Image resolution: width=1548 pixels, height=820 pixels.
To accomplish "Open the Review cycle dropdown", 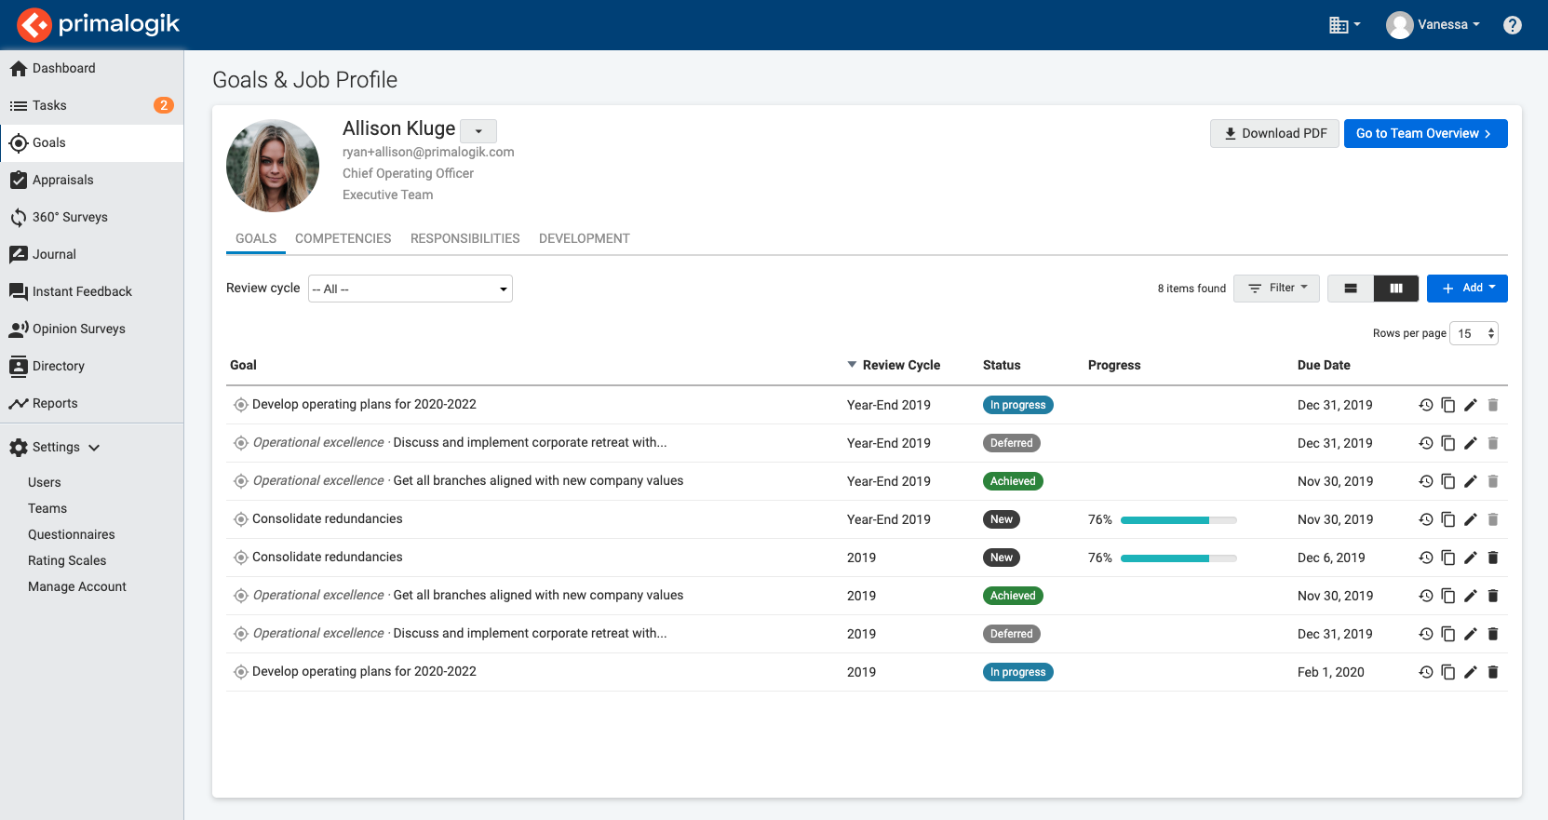I will coord(410,289).
